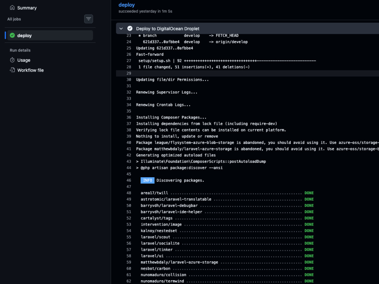Select the deploy job in sidebar
The width and height of the screenshot is (379, 284).
50,36
